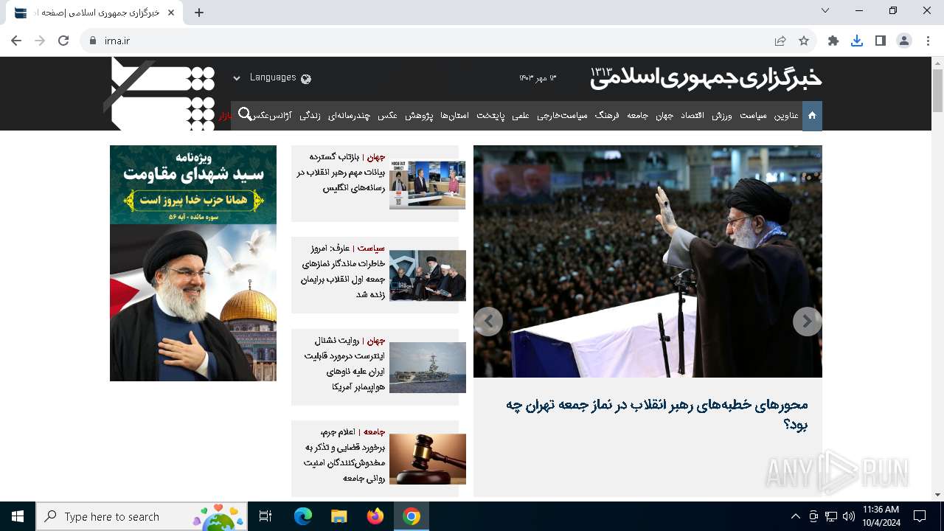Show hidden system tray icons
Viewport: 944px width, 531px height.
(795, 516)
